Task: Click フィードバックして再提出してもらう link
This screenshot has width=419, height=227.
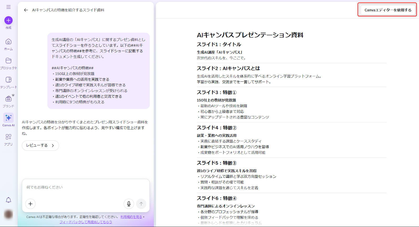Action: click(x=86, y=222)
